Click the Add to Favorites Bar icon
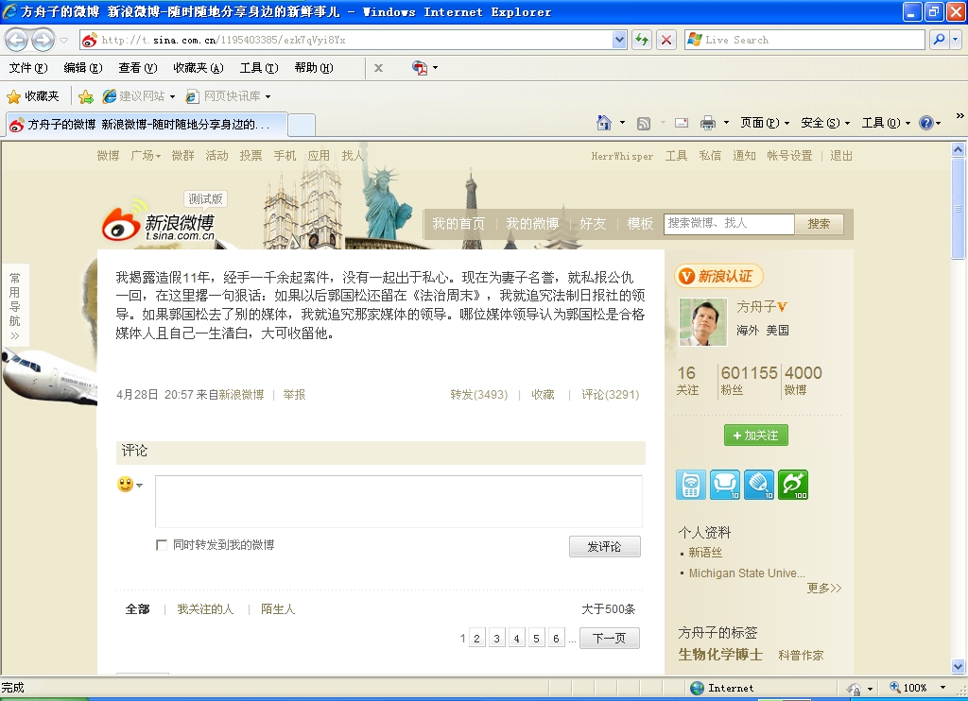 pos(86,96)
